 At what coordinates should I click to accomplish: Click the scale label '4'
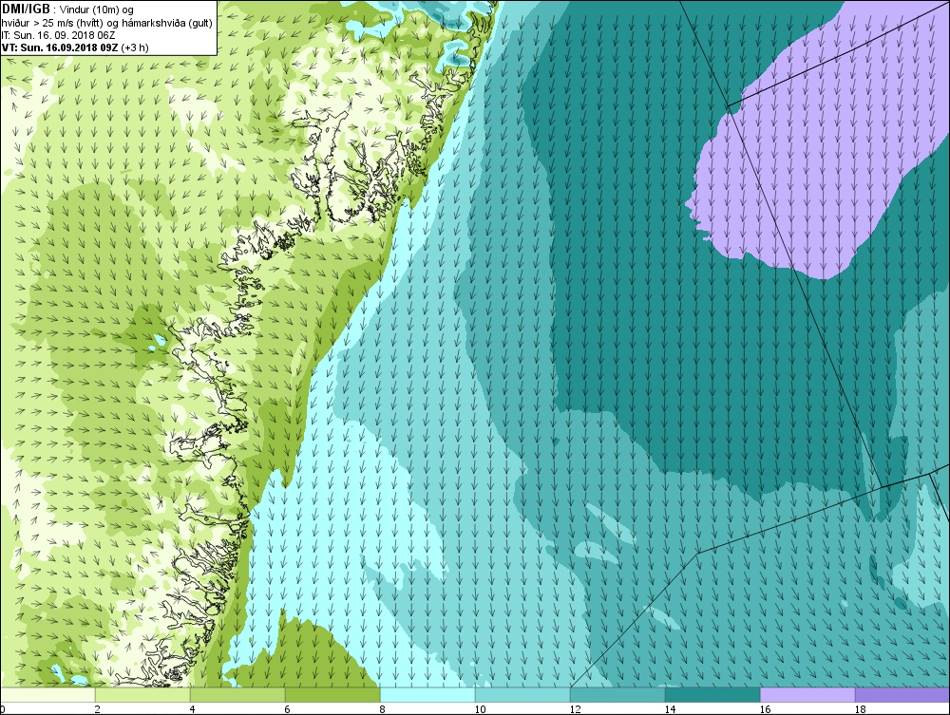point(193,709)
